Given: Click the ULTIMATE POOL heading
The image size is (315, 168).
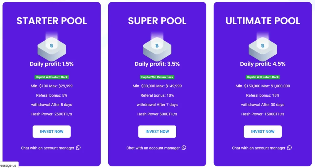Looking at the screenshot, I should coord(263,21).
